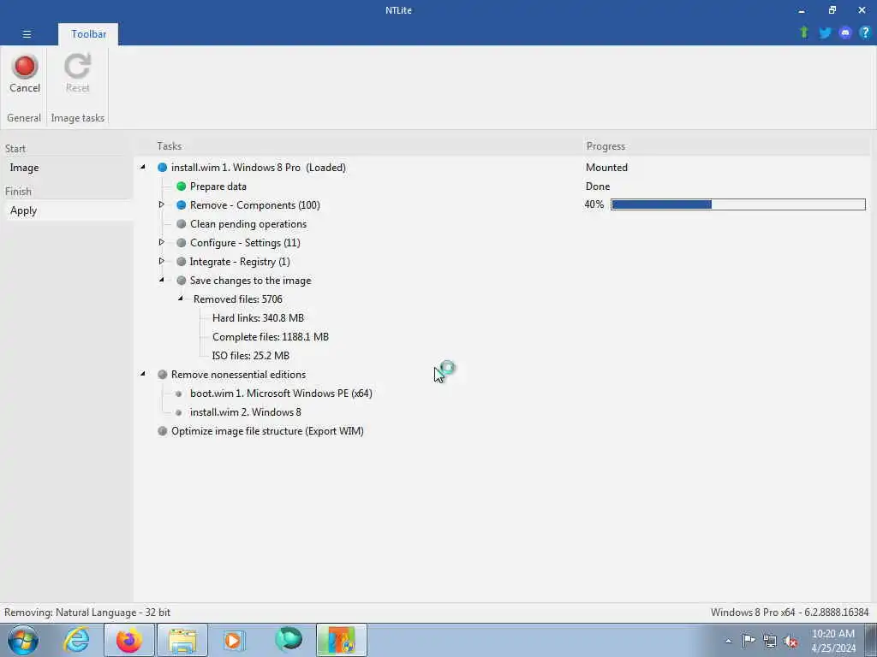Click Windows 8 Pro x64 version status text
The height and width of the screenshot is (657, 877).
790,613
